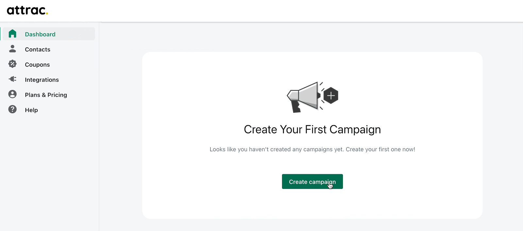Click the highlighted Dashboard sidebar entry
This screenshot has height=231, width=523.
click(47, 34)
